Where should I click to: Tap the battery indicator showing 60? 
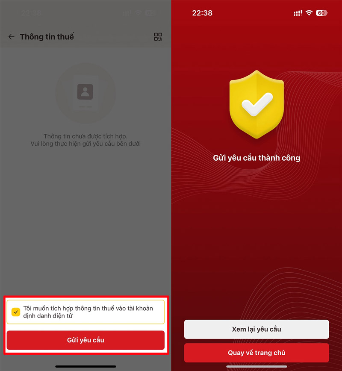[321, 13]
